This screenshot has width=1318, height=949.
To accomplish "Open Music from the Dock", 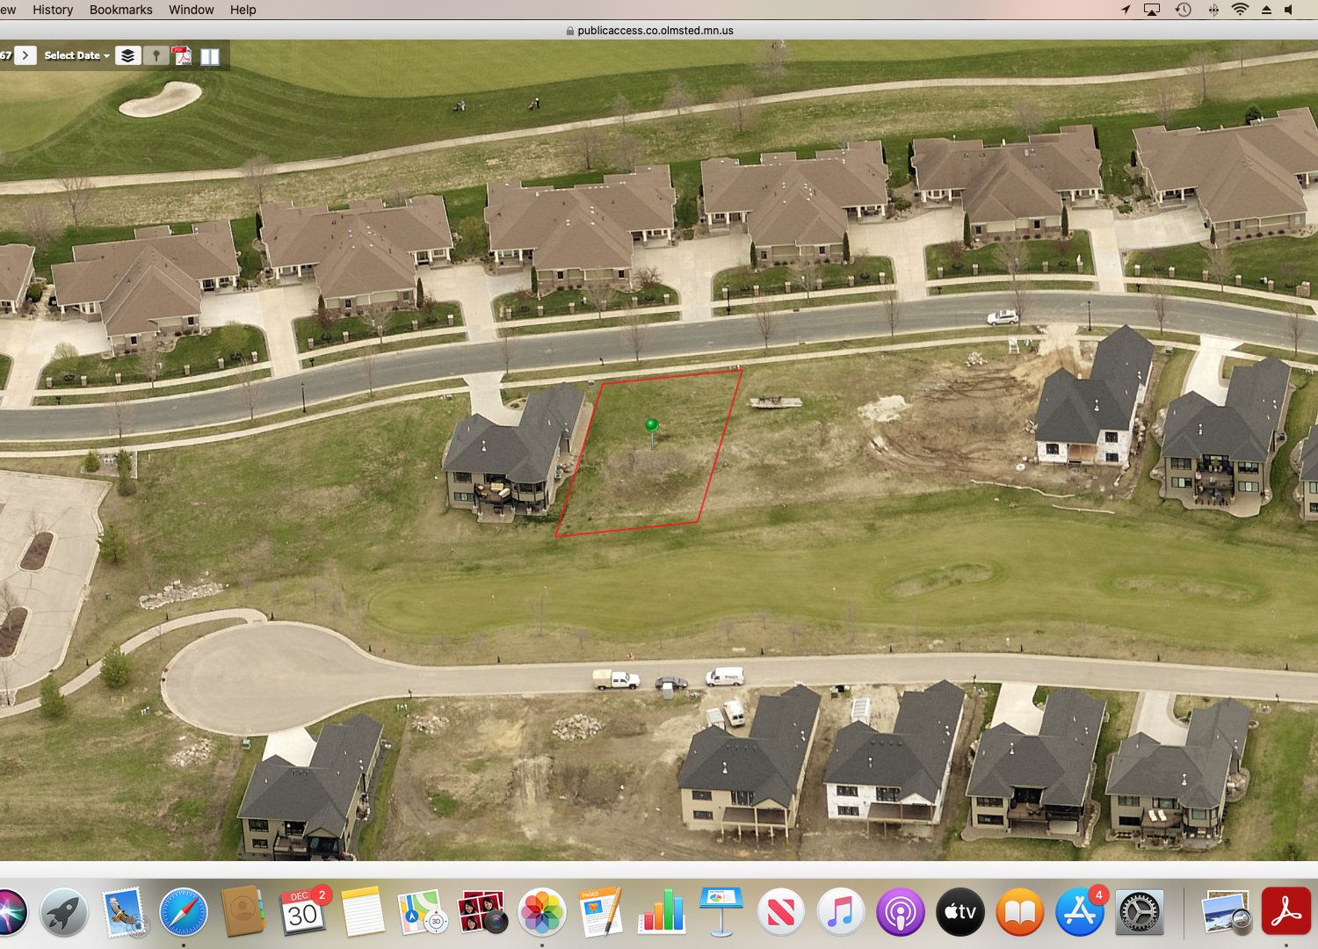I will point(841,912).
